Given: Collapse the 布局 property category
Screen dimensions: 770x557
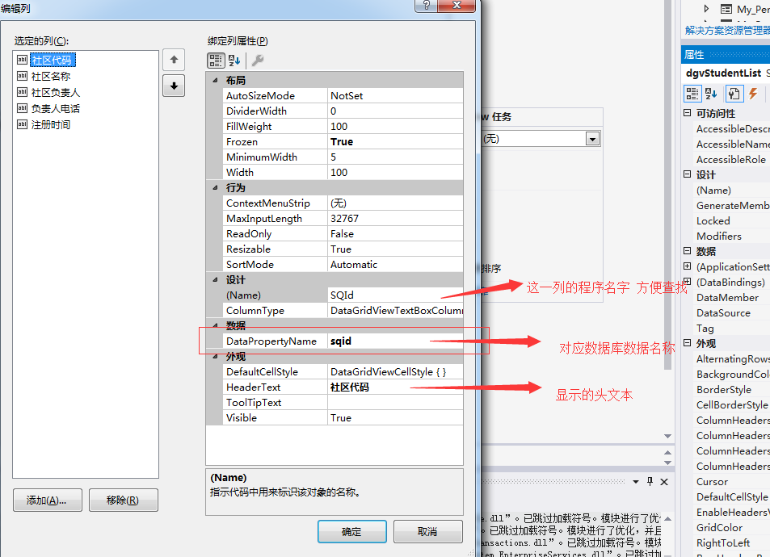Looking at the screenshot, I should click(213, 79).
